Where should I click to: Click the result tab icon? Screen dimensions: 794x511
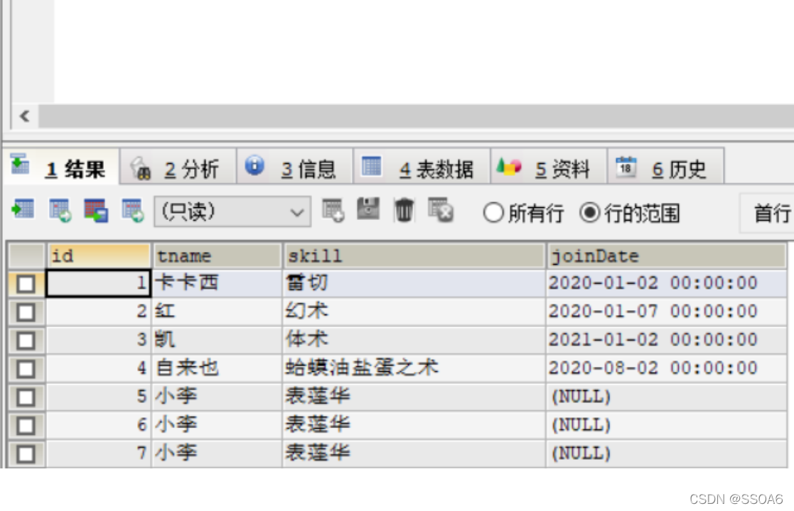point(20,164)
